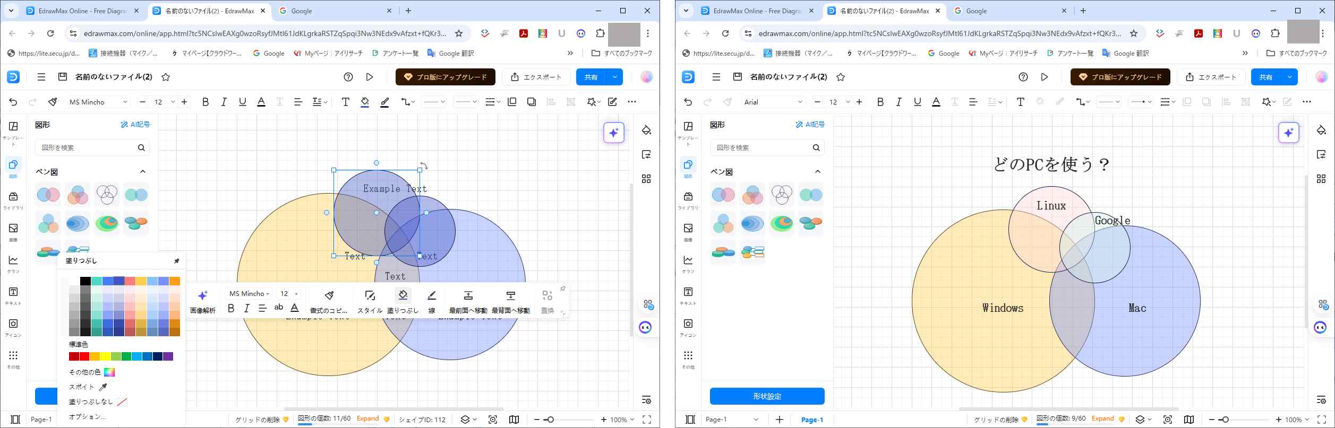
Task: Toggle strikethrough ab in floating toolbar
Action: [x=278, y=308]
